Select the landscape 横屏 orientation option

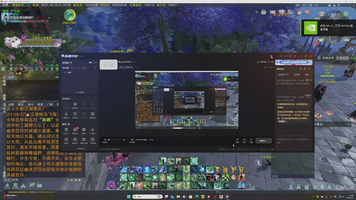click(x=90, y=63)
